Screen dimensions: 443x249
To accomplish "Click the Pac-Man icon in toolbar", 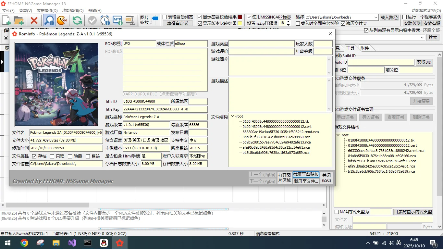I will (x=62, y=20).
